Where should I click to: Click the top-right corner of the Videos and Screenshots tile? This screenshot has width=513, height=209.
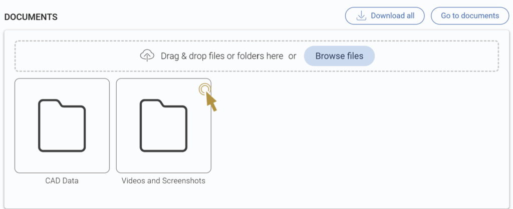tap(208, 81)
